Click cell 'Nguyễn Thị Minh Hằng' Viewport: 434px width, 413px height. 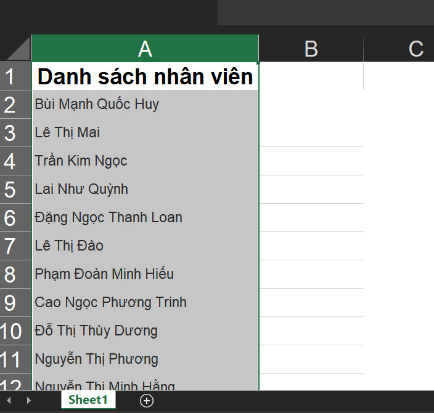(x=145, y=382)
